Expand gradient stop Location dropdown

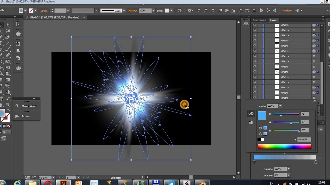pos(288,175)
